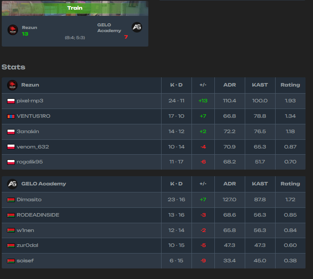Click the half scores (8:4; 5:3)
313x279 pixels.
[75, 38]
